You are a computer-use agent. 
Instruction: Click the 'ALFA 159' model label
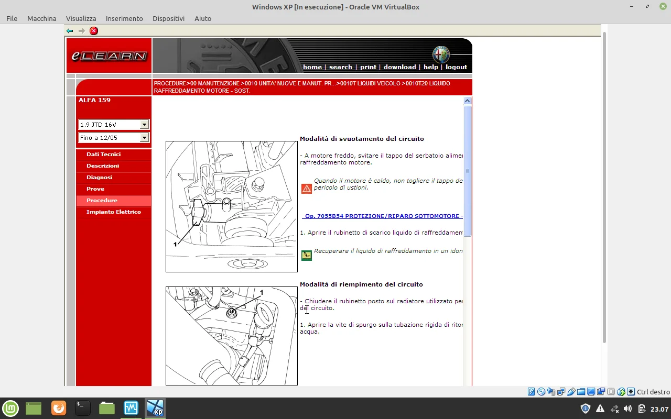tap(94, 100)
